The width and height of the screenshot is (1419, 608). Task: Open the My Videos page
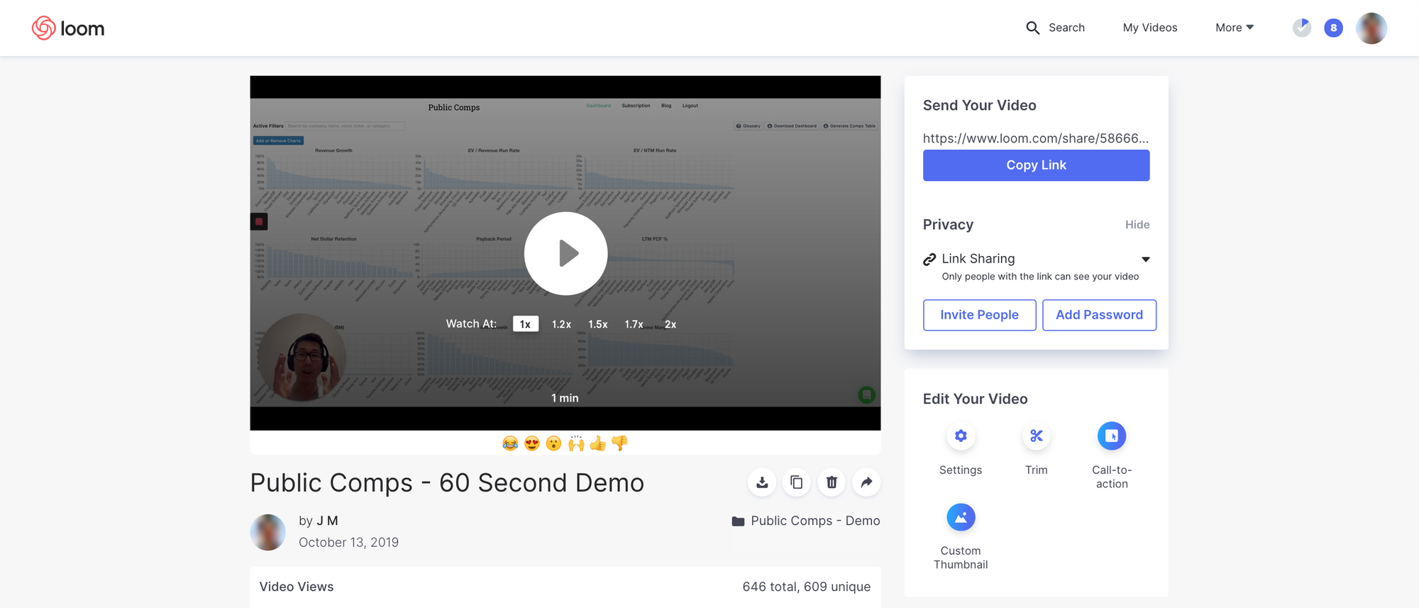point(1149,28)
